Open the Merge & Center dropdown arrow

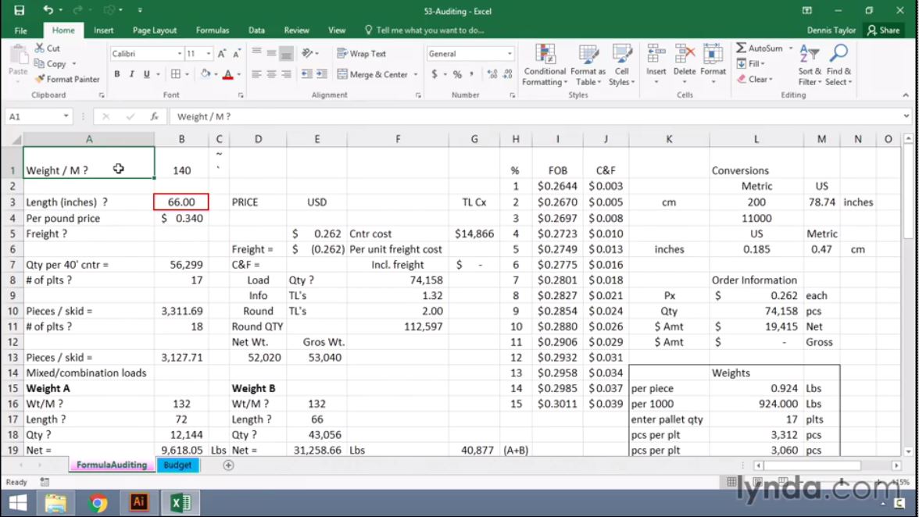click(x=416, y=74)
